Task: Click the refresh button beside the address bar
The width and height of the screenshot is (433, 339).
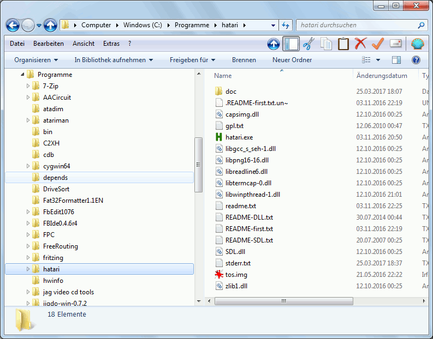Action: [286, 26]
